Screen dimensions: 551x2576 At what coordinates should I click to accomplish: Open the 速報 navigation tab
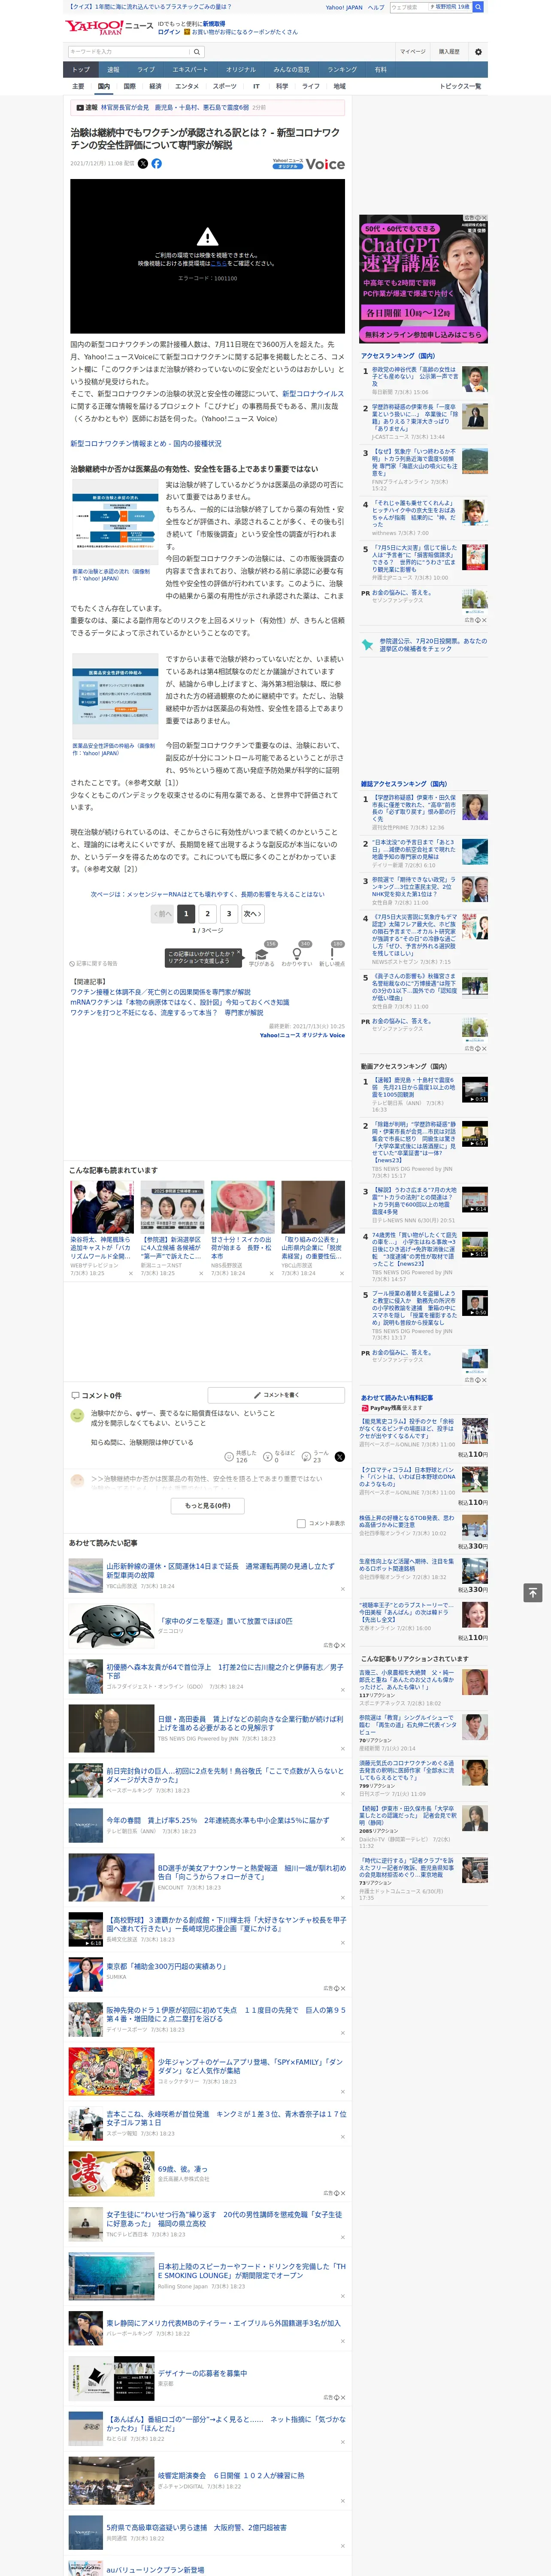tap(113, 69)
